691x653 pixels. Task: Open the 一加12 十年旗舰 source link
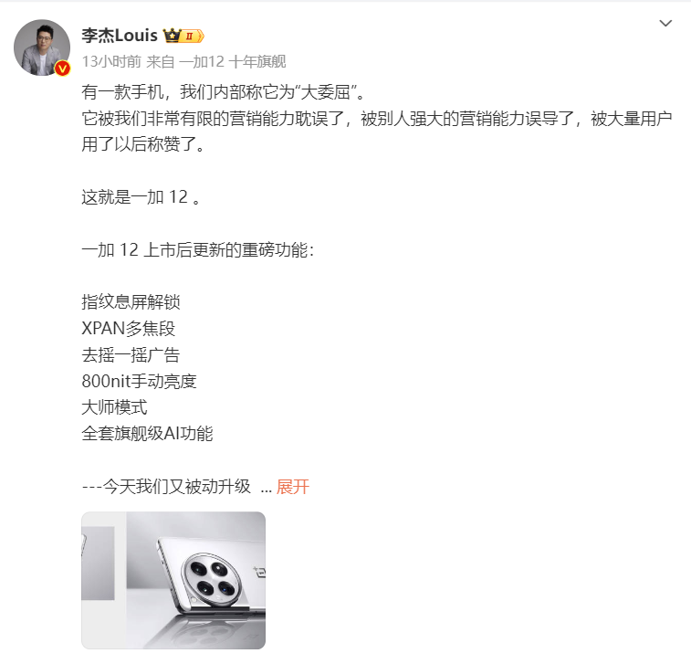pyautogui.click(x=232, y=61)
